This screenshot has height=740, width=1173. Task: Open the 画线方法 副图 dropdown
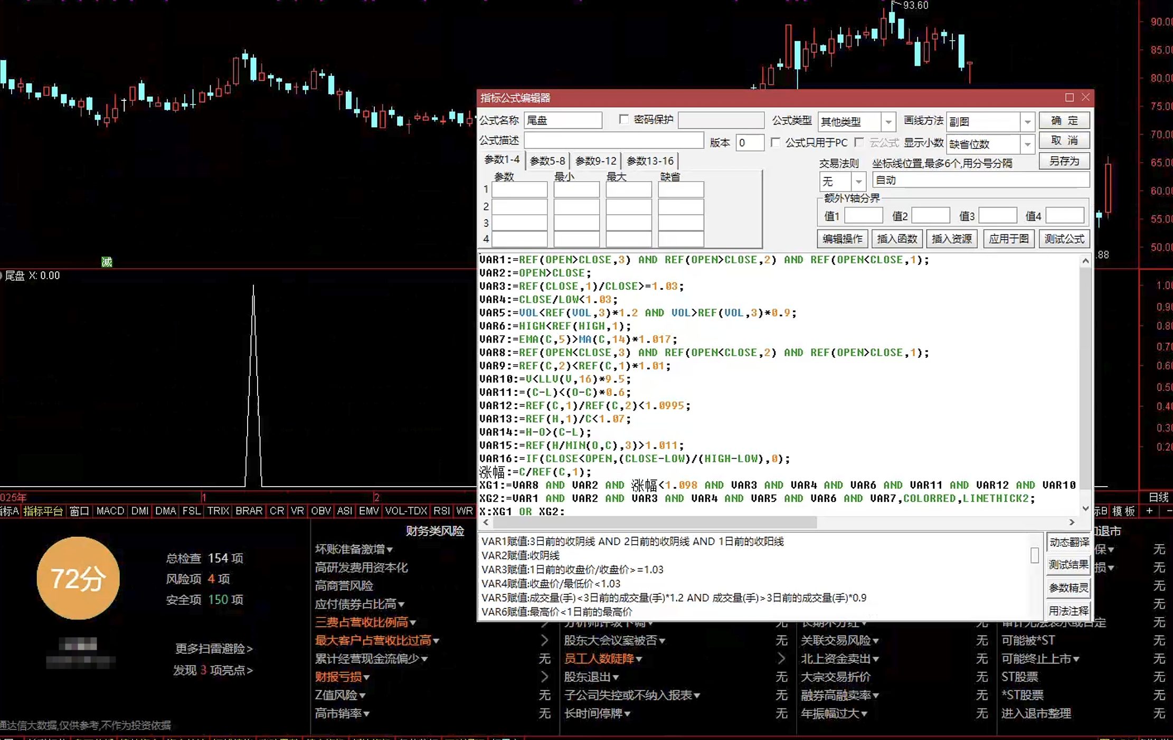pos(1027,122)
